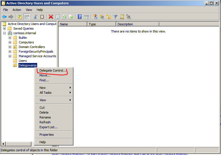The height and width of the screenshot is (155, 221).
Task: Select the Builtin tree item
Action: [23, 38]
